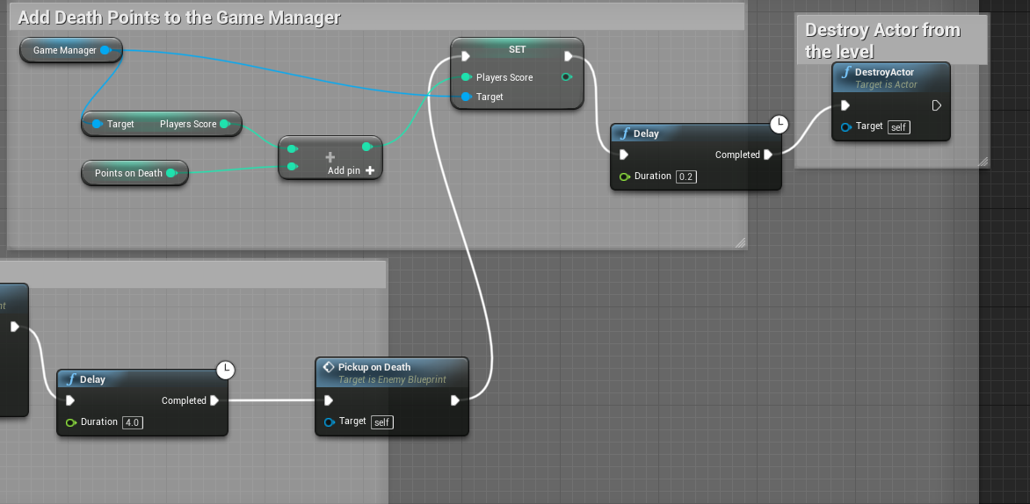
Task: Click SET node execution output pin
Action: pyautogui.click(x=568, y=57)
